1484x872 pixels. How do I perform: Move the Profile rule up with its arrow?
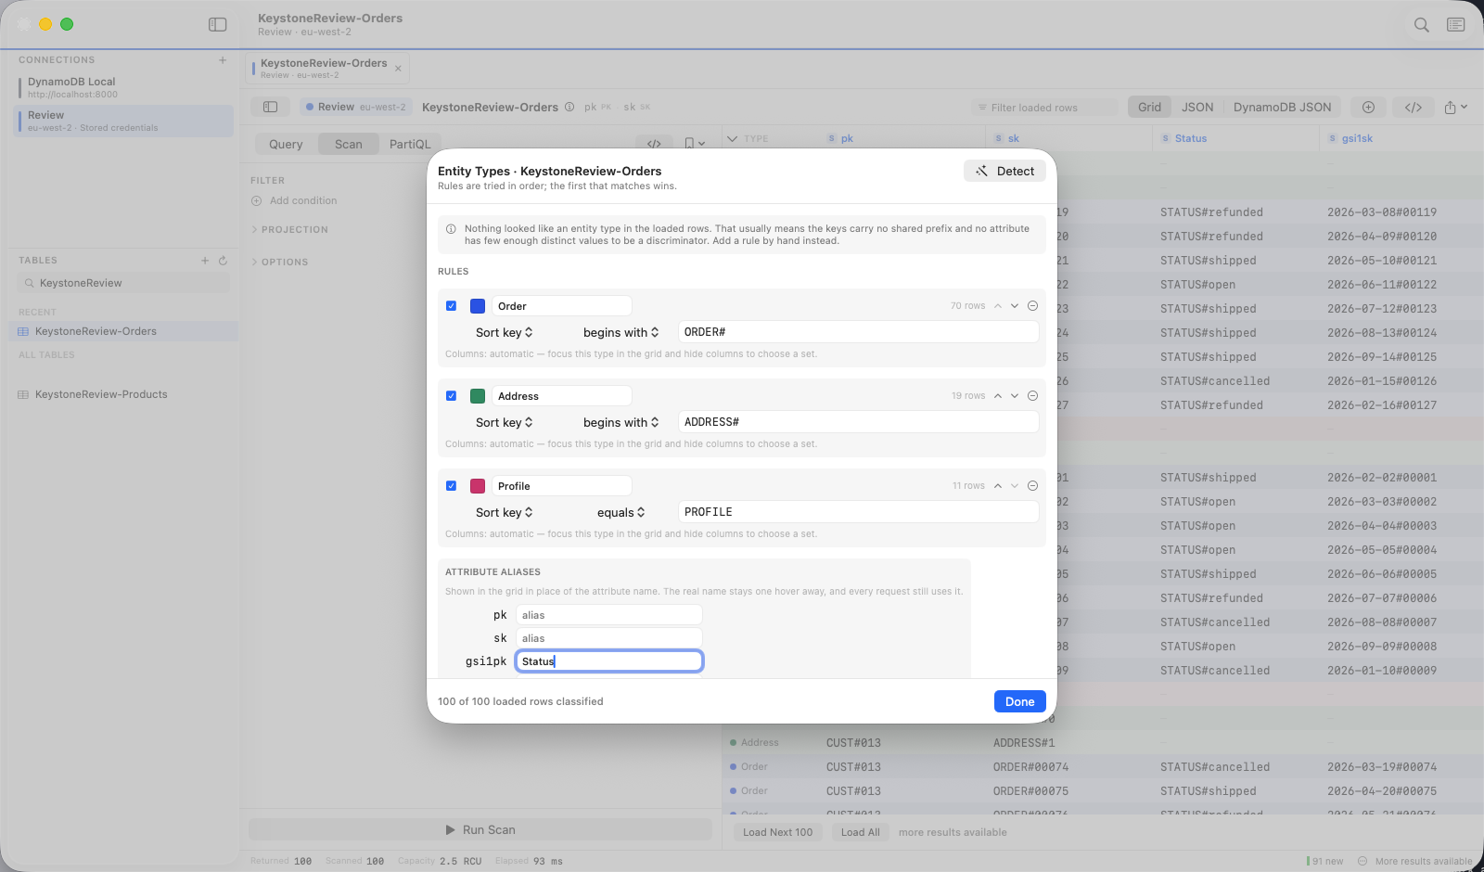coord(998,486)
